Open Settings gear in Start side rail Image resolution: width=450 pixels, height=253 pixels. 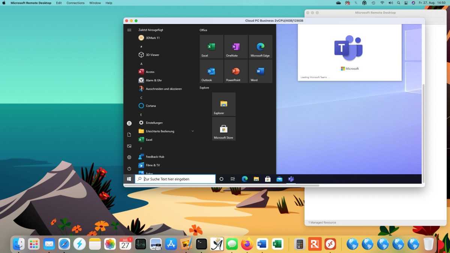pyautogui.click(x=129, y=157)
